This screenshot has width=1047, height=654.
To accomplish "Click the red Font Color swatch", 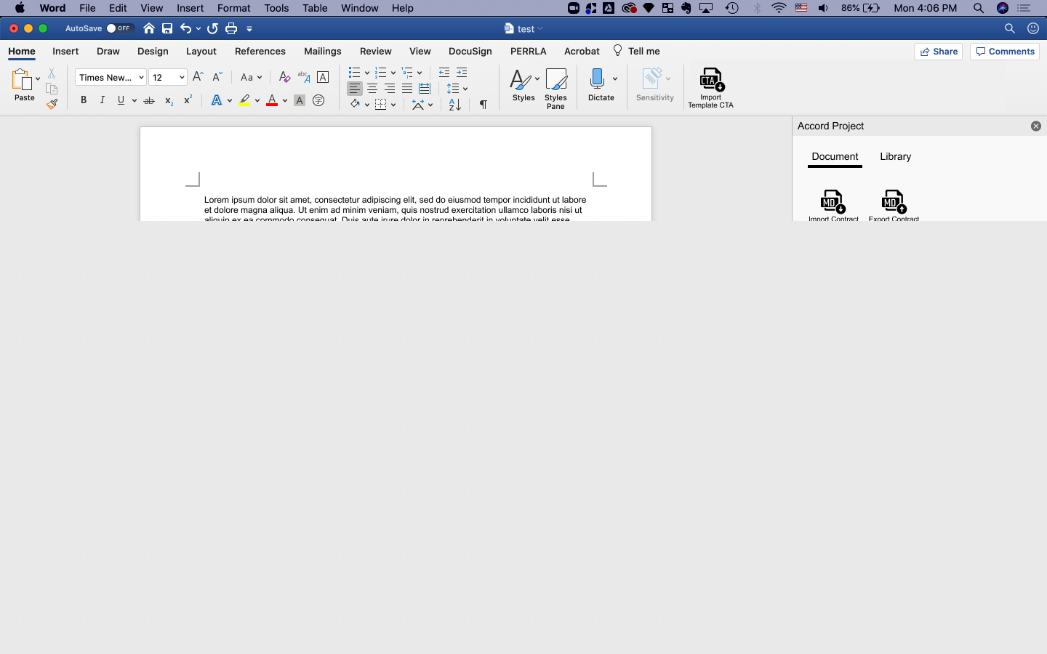I will [272, 100].
